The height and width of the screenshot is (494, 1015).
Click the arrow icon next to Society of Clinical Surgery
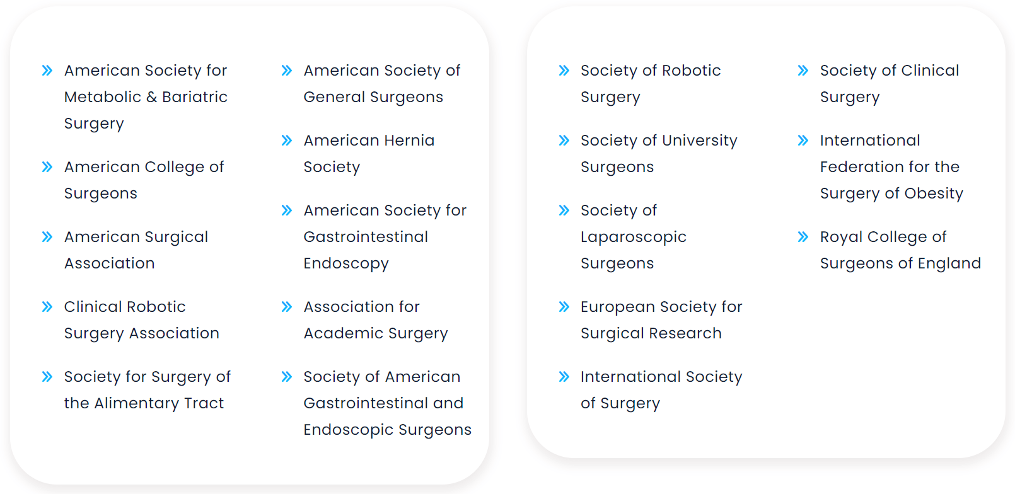pyautogui.click(x=803, y=71)
